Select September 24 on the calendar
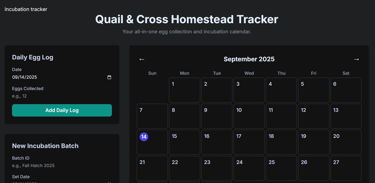375x183 pixels. click(x=249, y=168)
